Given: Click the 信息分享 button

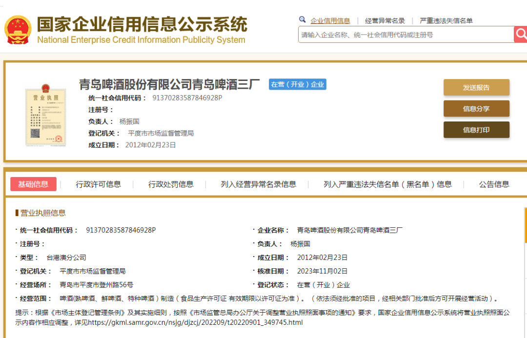Looking at the screenshot, I should [476, 109].
